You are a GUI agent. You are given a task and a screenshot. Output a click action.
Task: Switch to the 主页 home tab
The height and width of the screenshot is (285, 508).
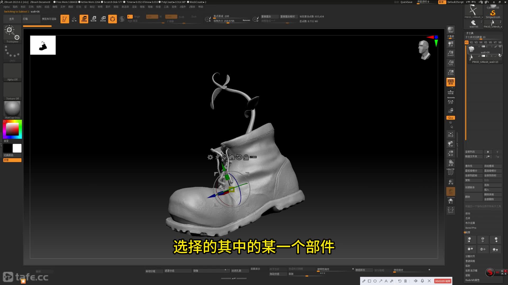pyautogui.click(x=12, y=19)
